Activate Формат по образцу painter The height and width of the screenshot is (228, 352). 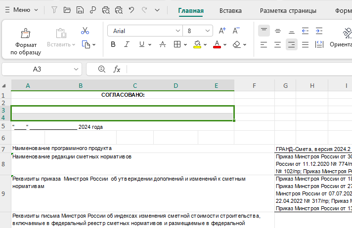coord(26,41)
